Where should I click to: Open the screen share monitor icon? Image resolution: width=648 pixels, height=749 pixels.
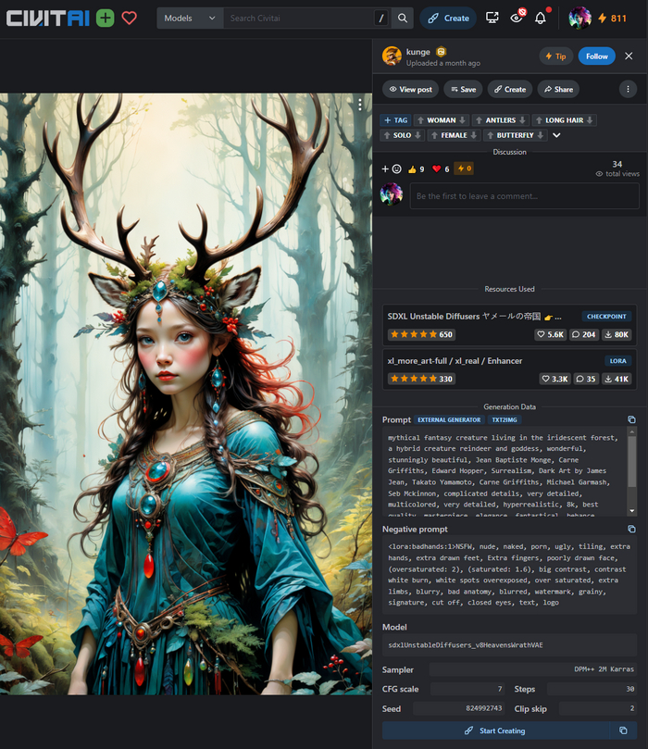492,18
